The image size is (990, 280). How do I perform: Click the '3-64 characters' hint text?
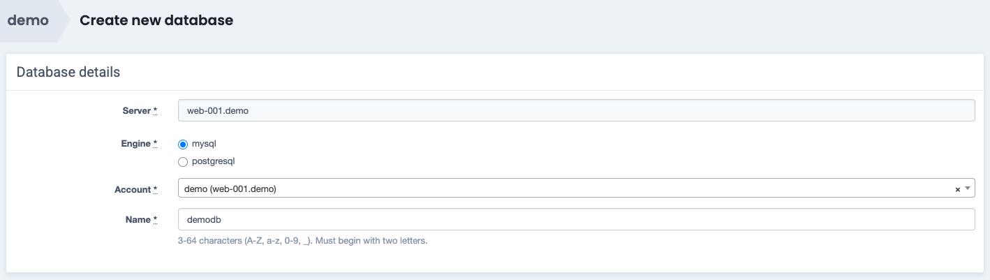point(302,242)
